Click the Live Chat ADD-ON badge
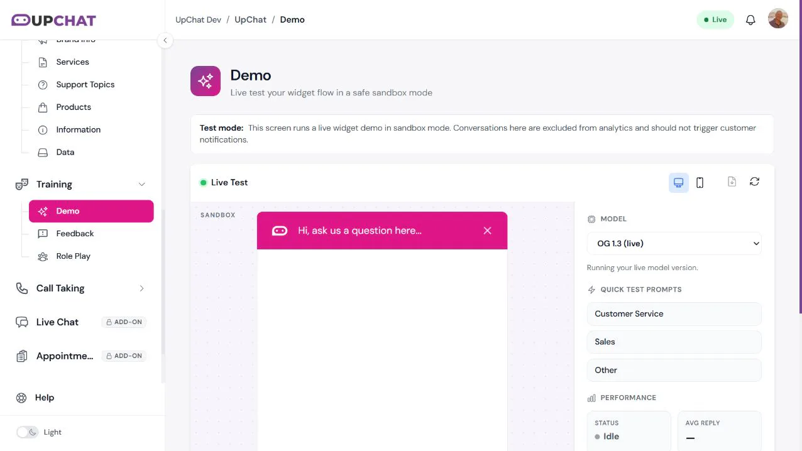Viewport: 802px width, 451px height. (x=124, y=322)
